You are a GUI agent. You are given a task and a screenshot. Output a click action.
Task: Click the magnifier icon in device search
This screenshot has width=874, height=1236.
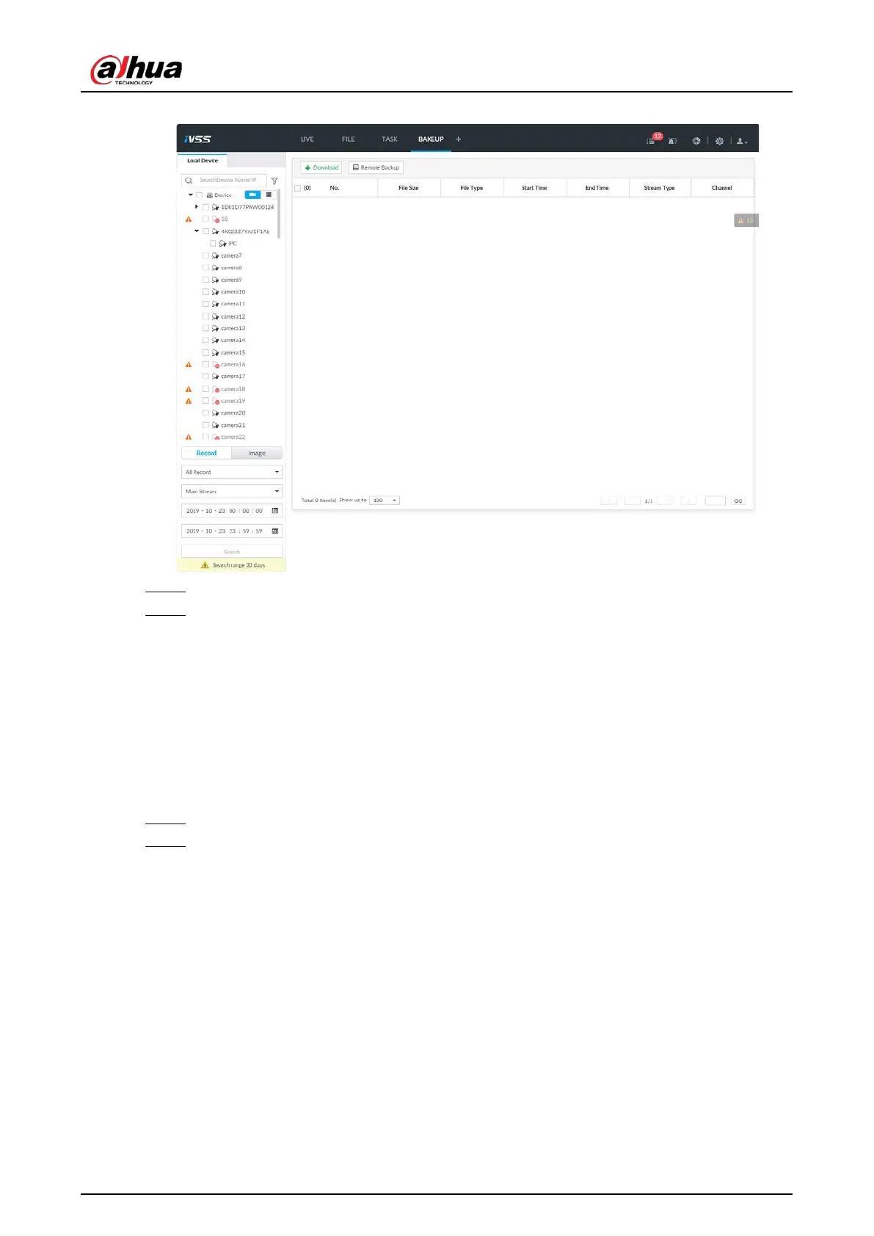click(x=189, y=181)
